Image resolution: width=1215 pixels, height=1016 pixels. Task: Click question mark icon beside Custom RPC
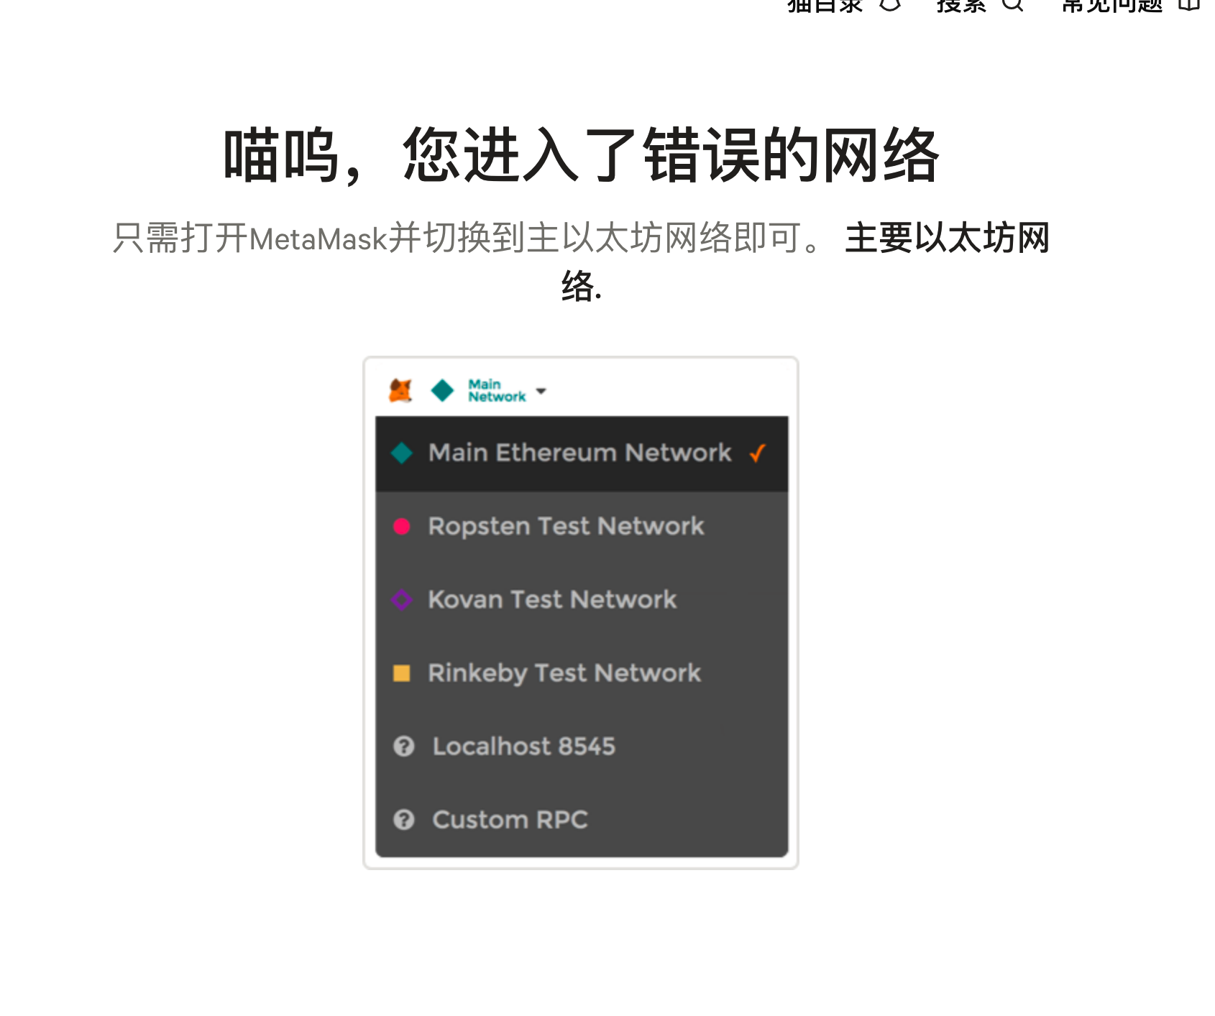tap(404, 820)
